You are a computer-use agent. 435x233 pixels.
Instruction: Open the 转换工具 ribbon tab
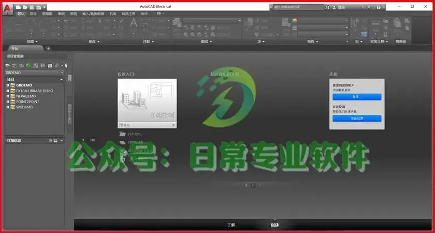[128, 13]
